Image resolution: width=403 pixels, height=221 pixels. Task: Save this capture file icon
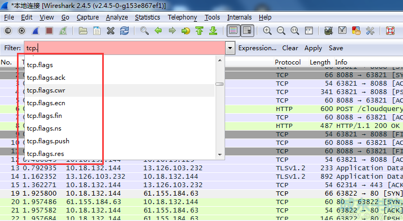pos(96,31)
